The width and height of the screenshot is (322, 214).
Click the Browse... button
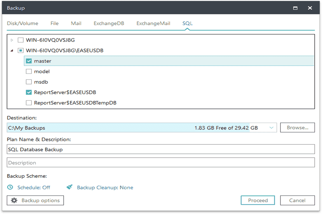pyautogui.click(x=297, y=128)
